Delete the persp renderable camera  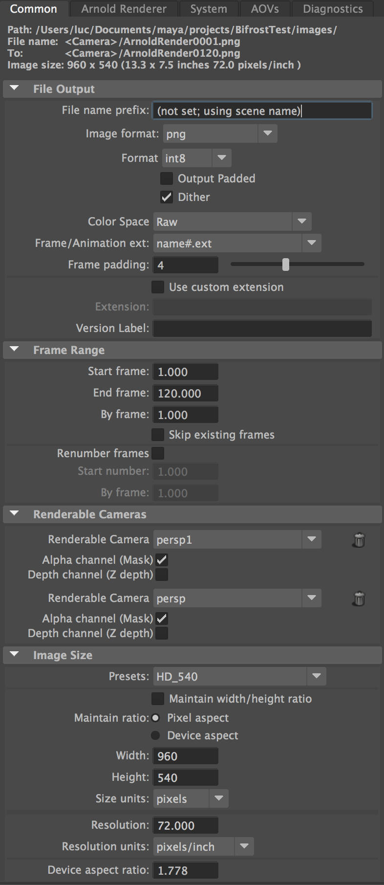tap(358, 598)
